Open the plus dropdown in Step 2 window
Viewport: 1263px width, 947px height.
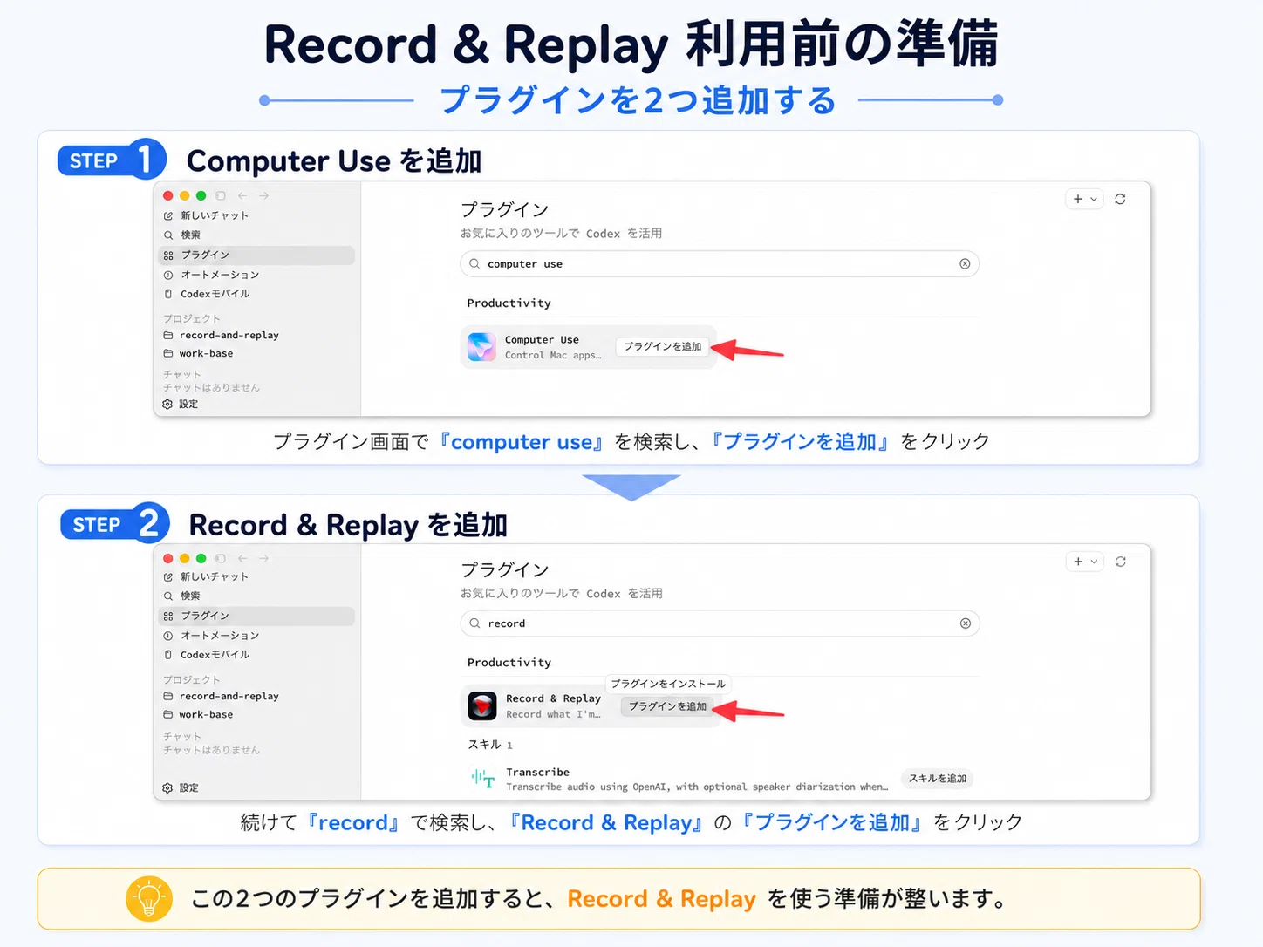coord(1085,562)
